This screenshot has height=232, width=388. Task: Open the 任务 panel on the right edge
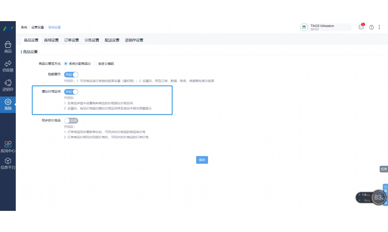pyautogui.click(x=384, y=169)
